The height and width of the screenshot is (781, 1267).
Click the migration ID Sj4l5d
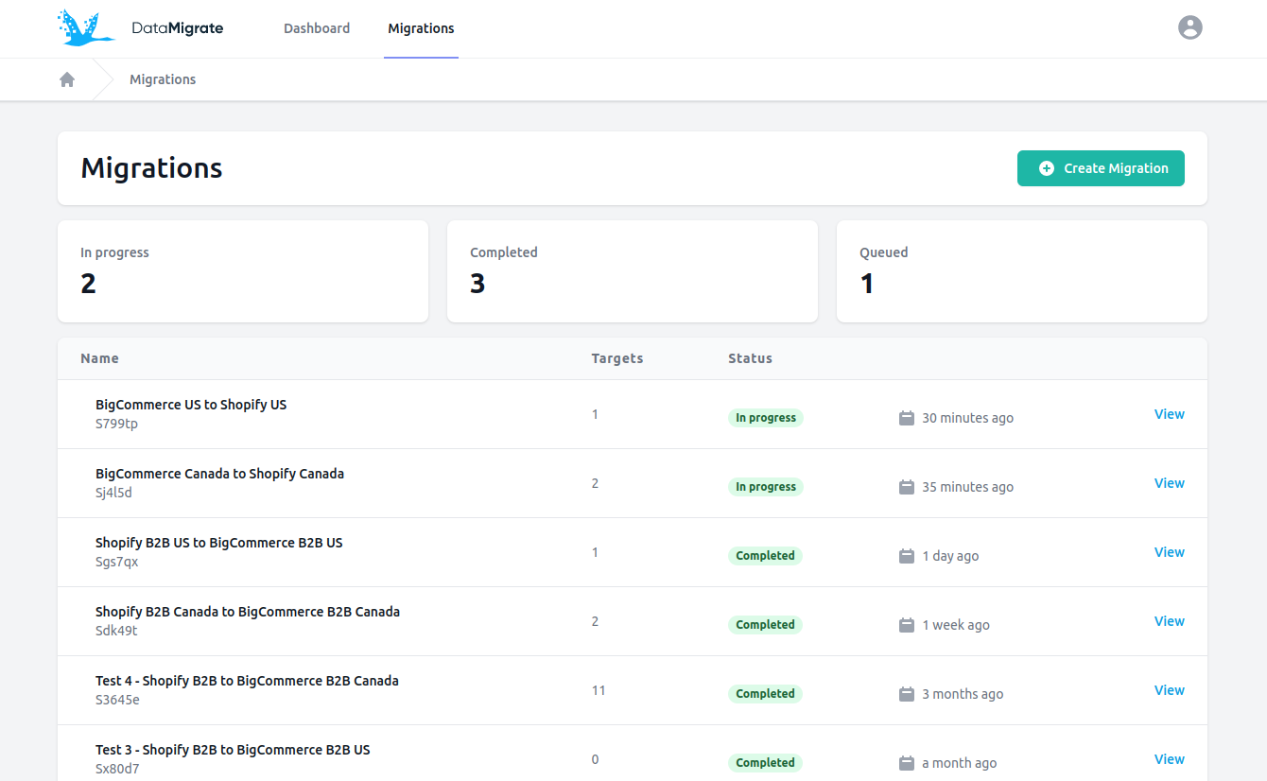(113, 493)
